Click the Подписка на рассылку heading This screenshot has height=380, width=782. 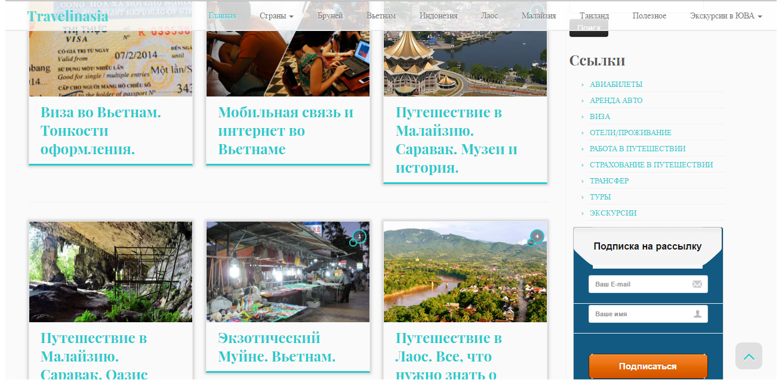pos(648,246)
